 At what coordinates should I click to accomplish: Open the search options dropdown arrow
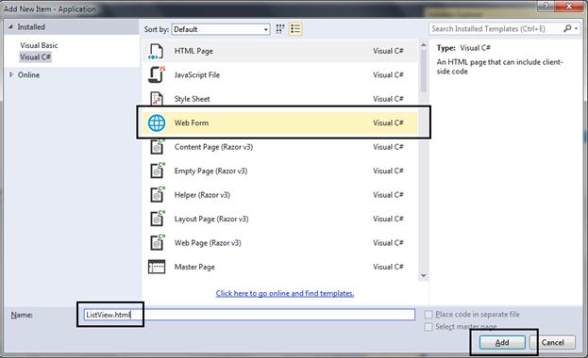point(576,28)
